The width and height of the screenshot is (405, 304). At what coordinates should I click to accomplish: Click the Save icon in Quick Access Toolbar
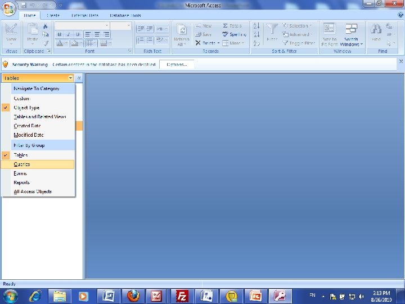tap(24, 5)
